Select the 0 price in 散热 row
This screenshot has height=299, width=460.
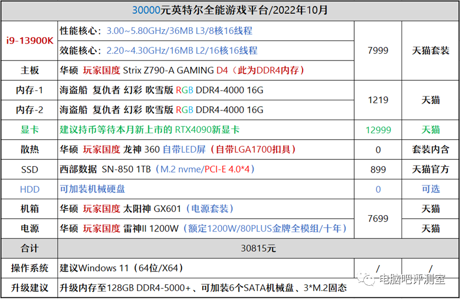point(378,150)
